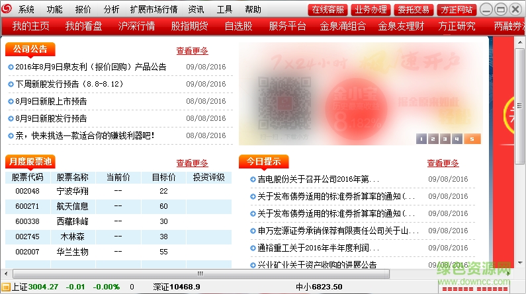Switch to 自选股 tab
The height and width of the screenshot is (294, 526).
pos(238,26)
